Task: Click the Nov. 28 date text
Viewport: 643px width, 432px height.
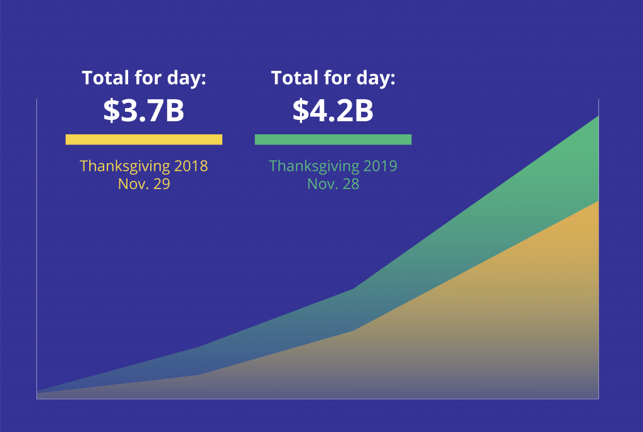Action: point(333,183)
